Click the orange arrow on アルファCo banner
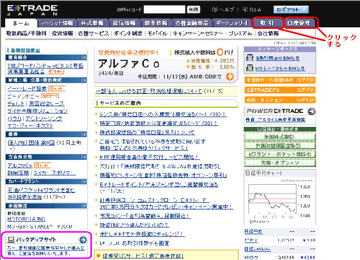This screenshot has height=260, width=360. tap(230, 76)
